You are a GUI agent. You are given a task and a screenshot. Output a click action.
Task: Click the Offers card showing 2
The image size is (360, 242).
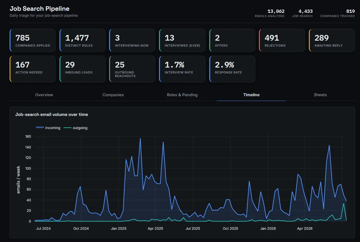232,40
